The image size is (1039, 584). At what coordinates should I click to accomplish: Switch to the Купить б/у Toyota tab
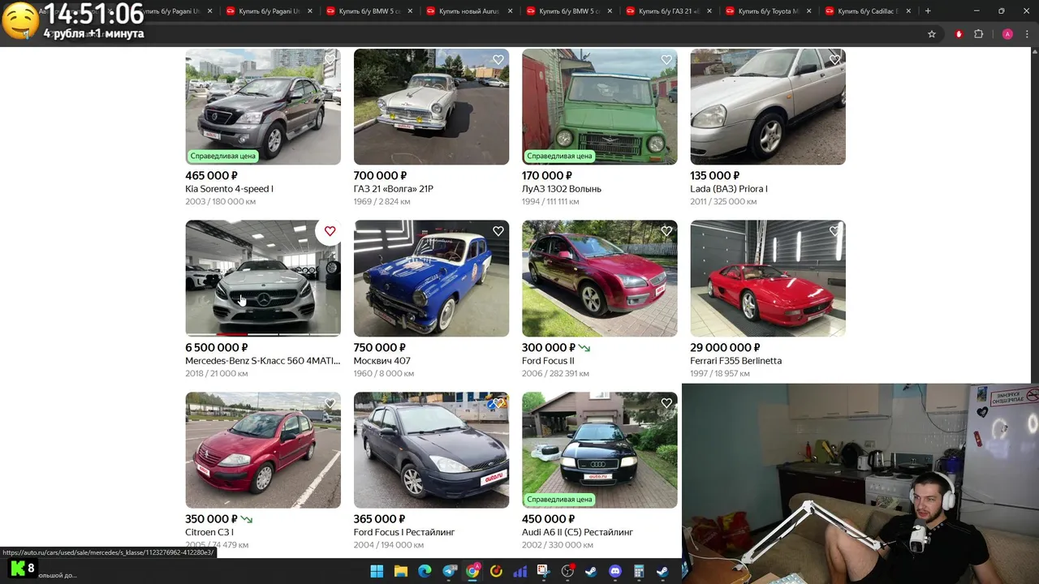click(x=770, y=11)
